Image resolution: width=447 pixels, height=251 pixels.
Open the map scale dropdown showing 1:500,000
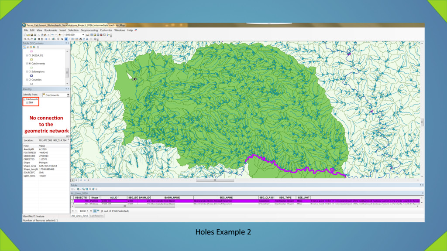tap(83, 35)
